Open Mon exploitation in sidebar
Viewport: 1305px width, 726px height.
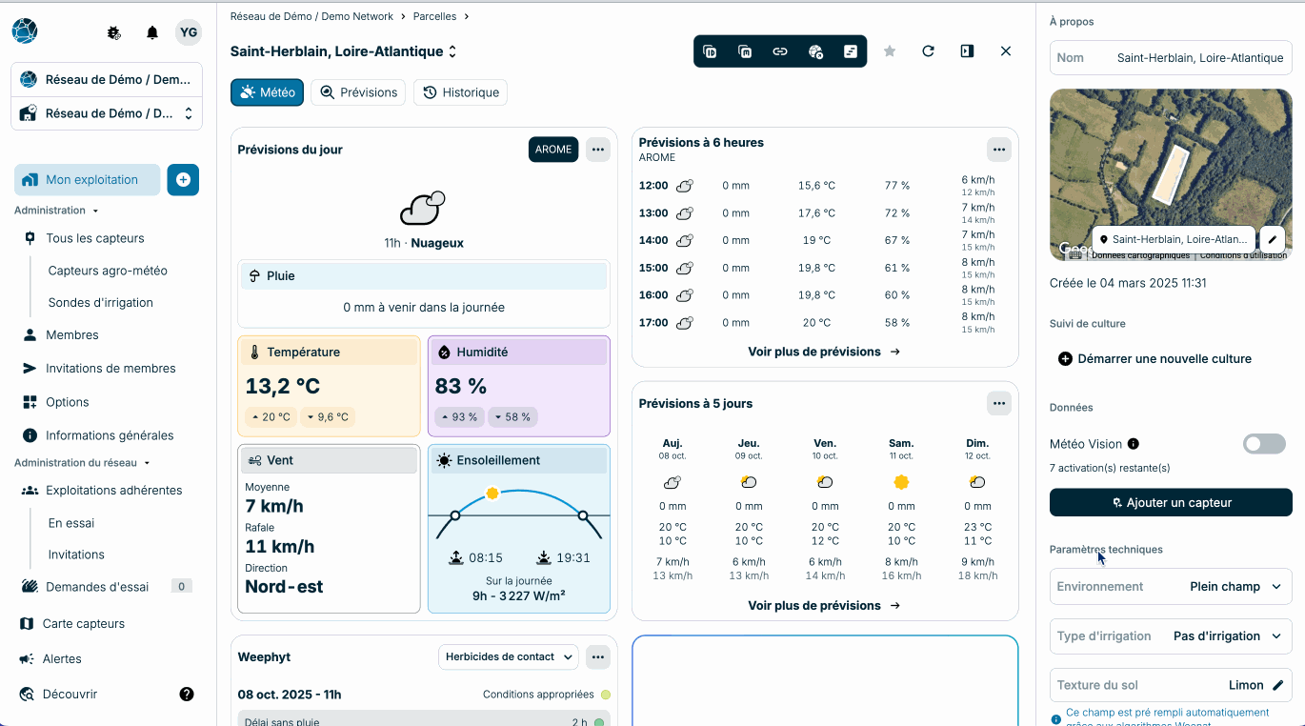coord(87,179)
